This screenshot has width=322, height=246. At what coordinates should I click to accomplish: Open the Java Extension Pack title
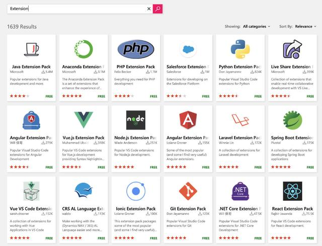pos(31,67)
